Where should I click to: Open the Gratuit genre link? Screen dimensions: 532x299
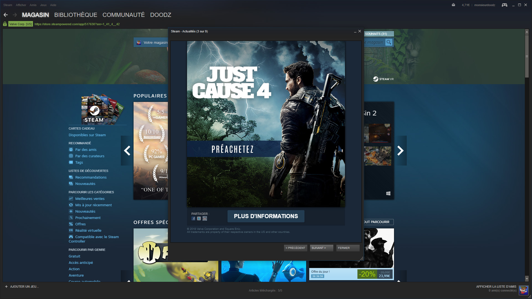[74, 256]
